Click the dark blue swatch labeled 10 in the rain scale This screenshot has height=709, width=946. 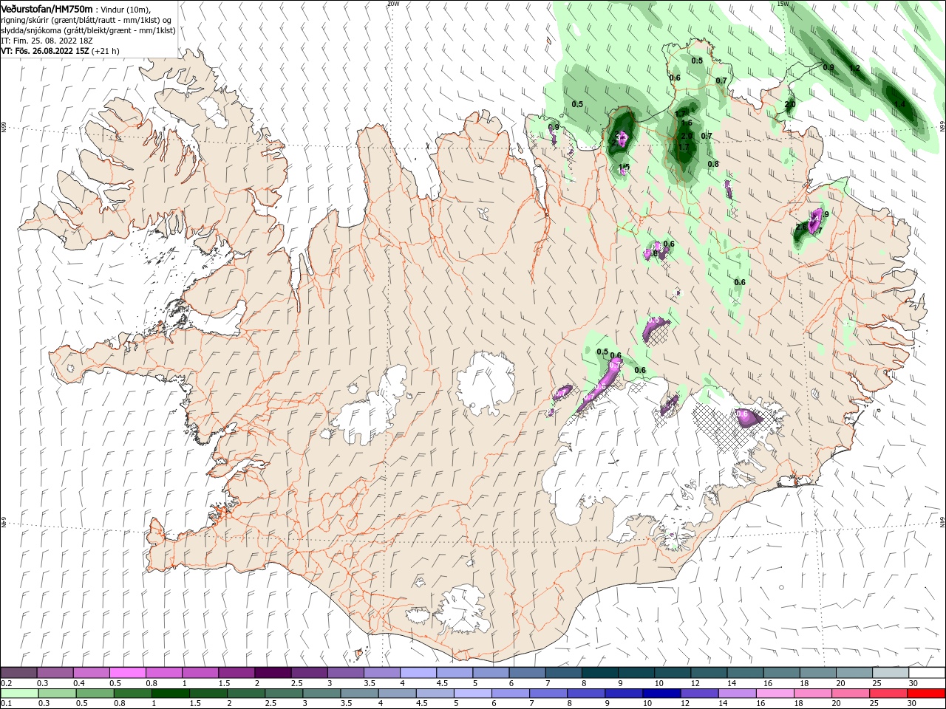(660, 693)
